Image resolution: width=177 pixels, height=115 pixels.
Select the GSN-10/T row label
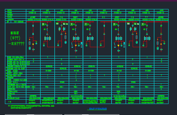click(x=14, y=75)
